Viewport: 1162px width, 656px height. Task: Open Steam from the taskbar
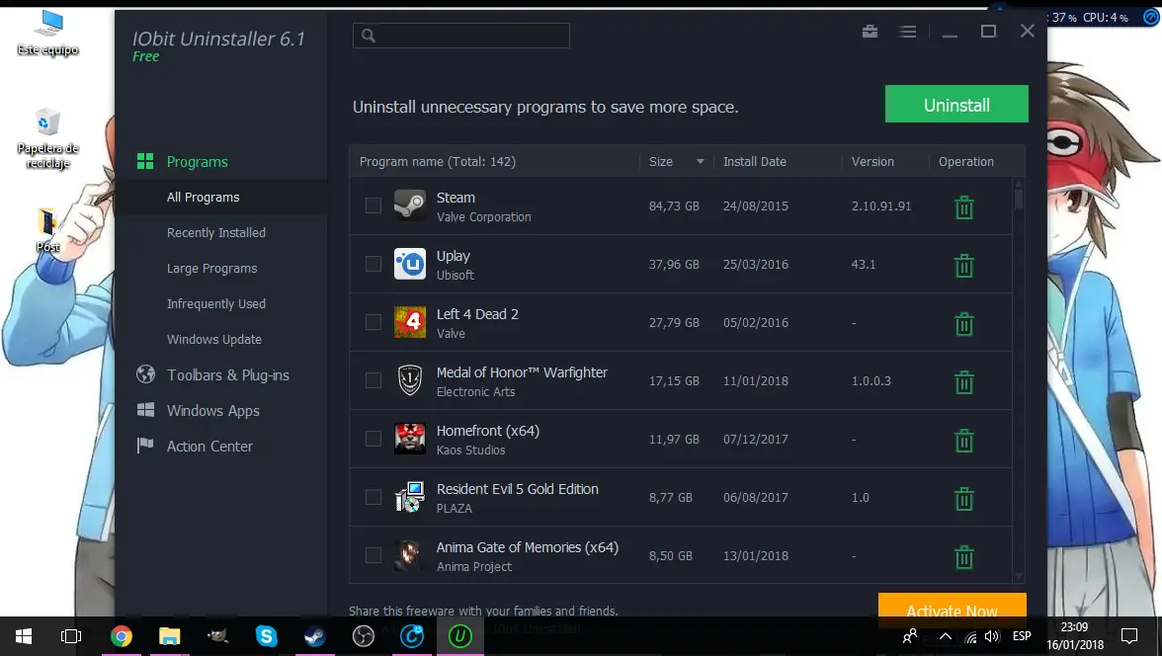coord(315,636)
